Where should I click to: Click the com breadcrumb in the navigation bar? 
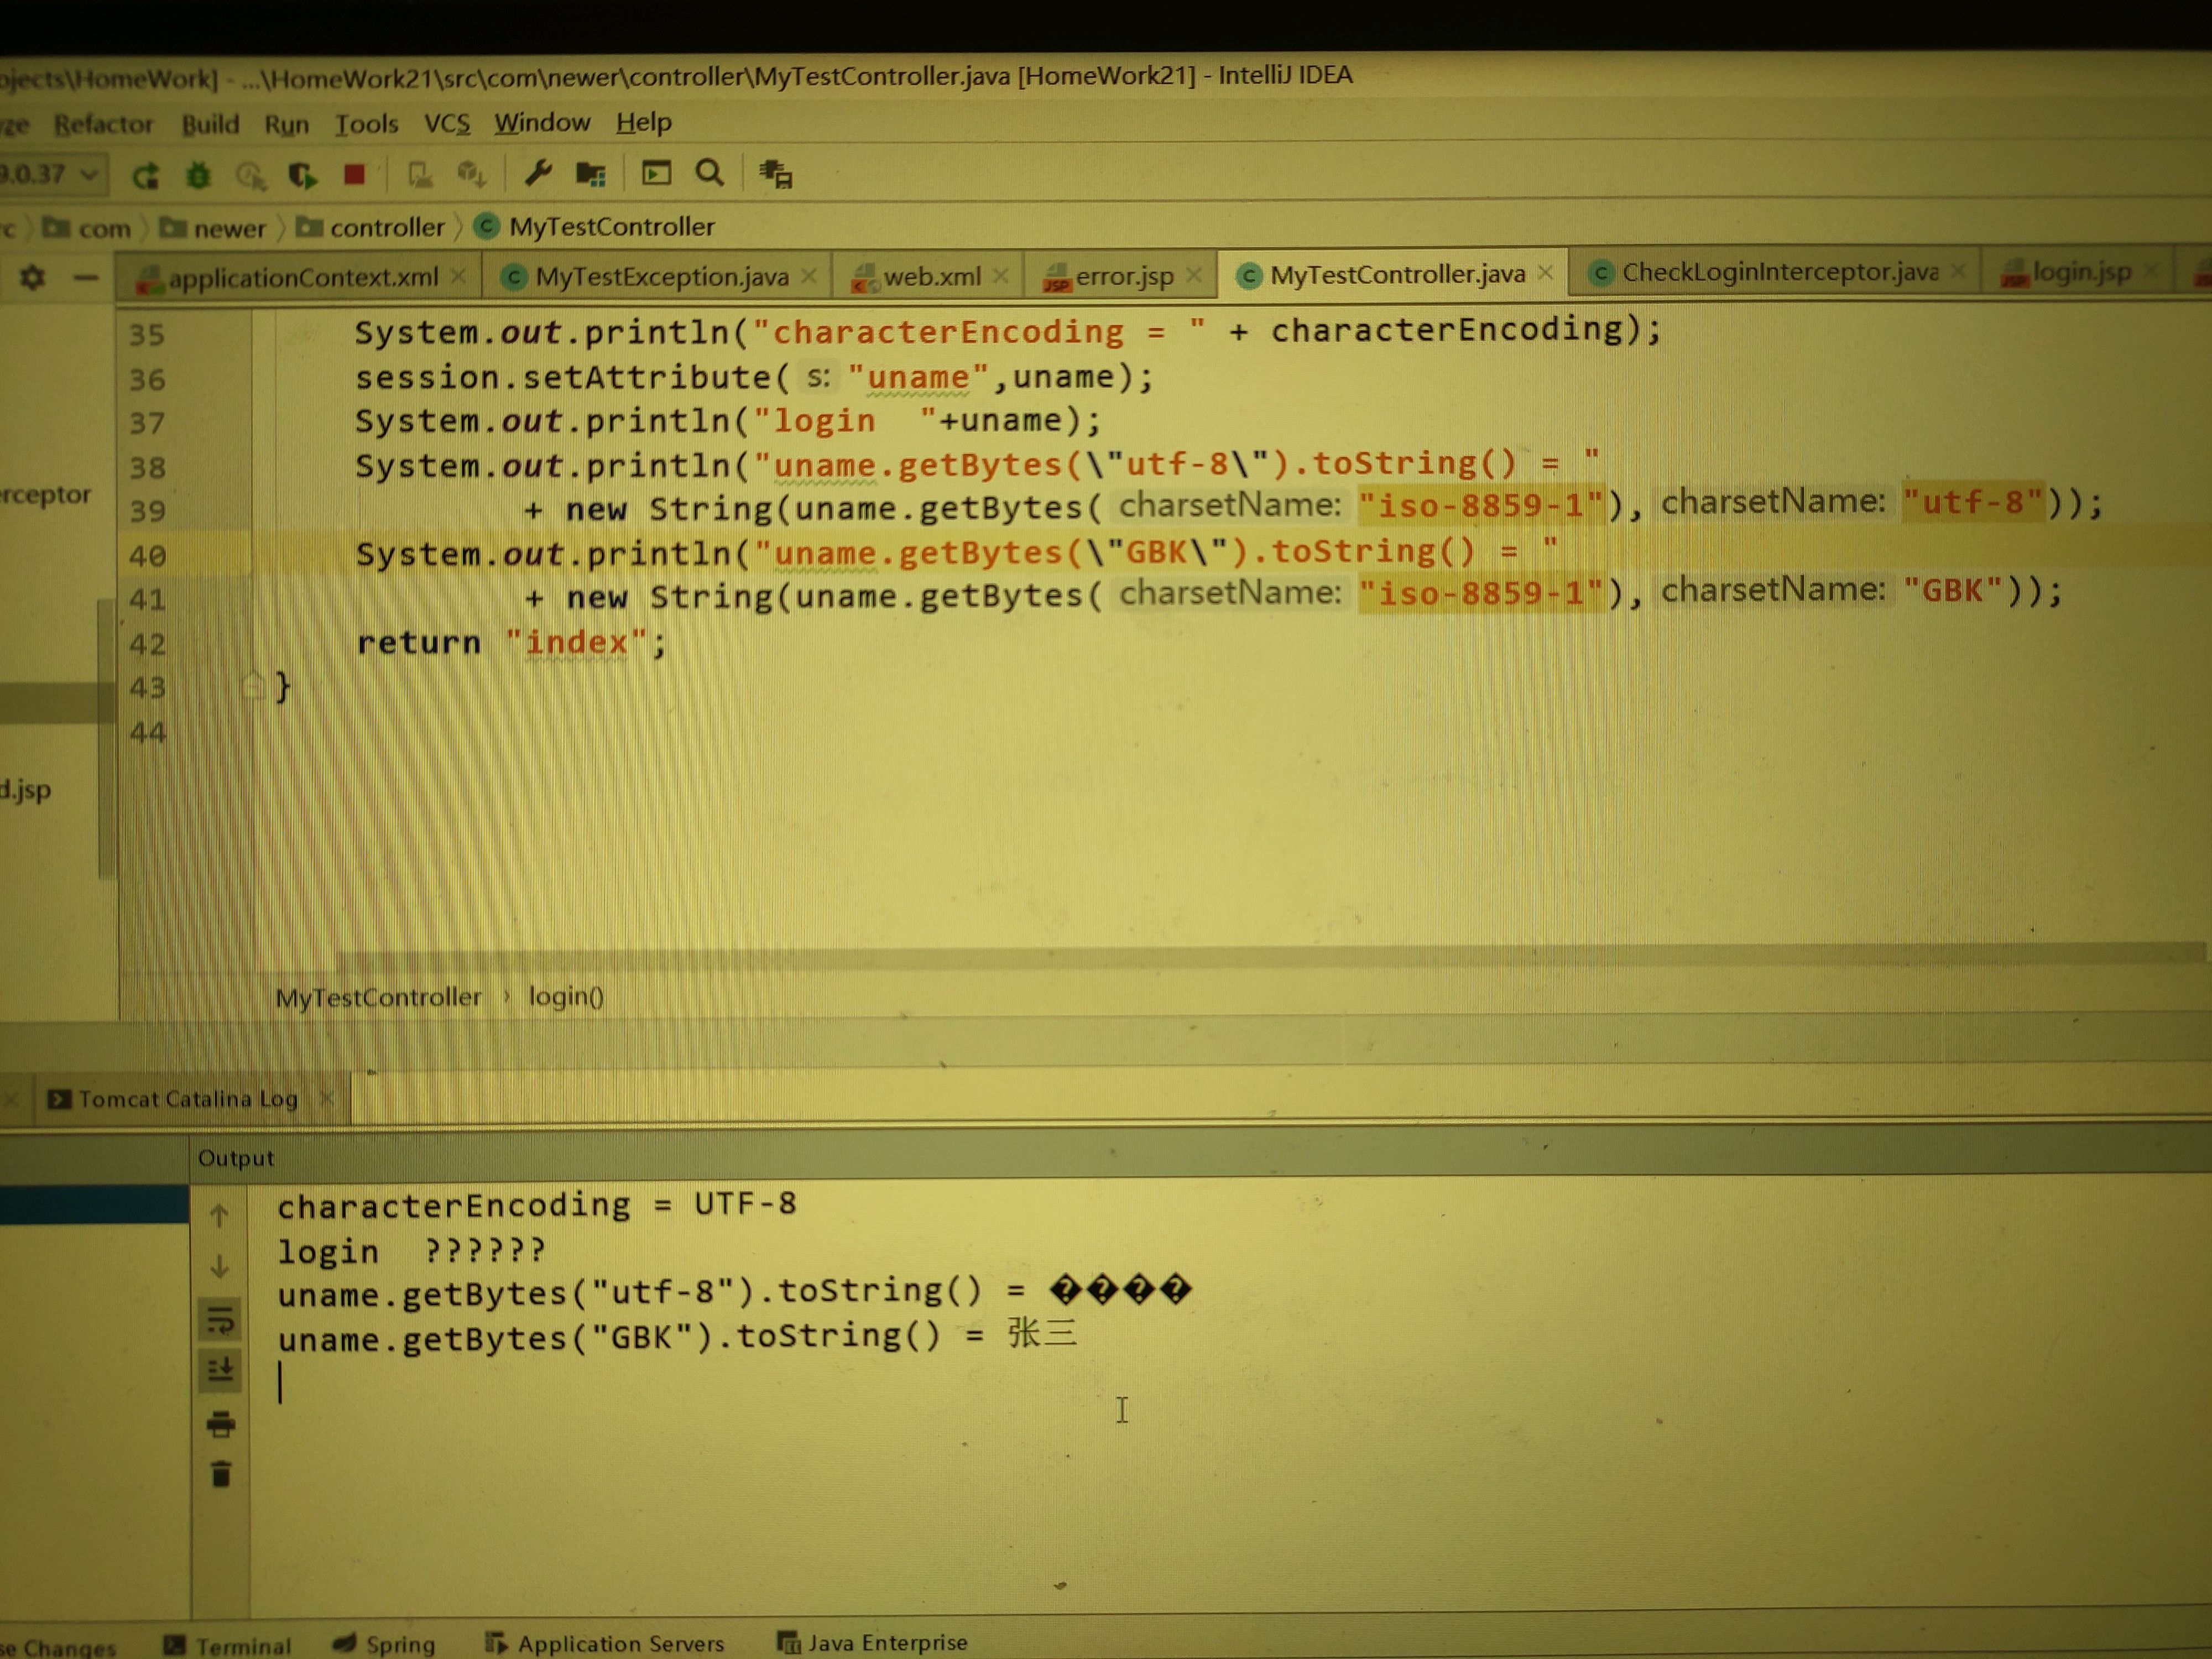[87, 229]
